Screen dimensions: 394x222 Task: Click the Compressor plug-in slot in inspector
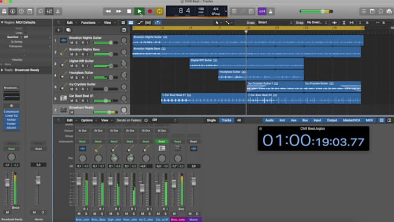12,112
